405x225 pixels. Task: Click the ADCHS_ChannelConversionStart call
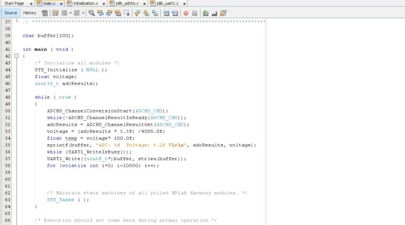pos(107,111)
